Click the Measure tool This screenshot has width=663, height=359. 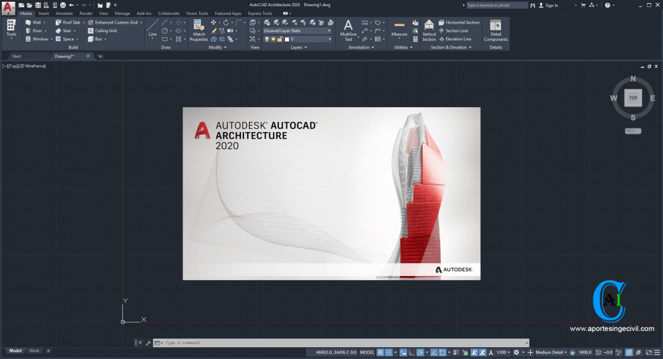(x=399, y=30)
